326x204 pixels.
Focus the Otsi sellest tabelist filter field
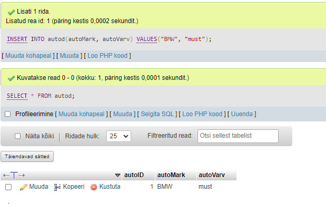pyautogui.click(x=238, y=136)
